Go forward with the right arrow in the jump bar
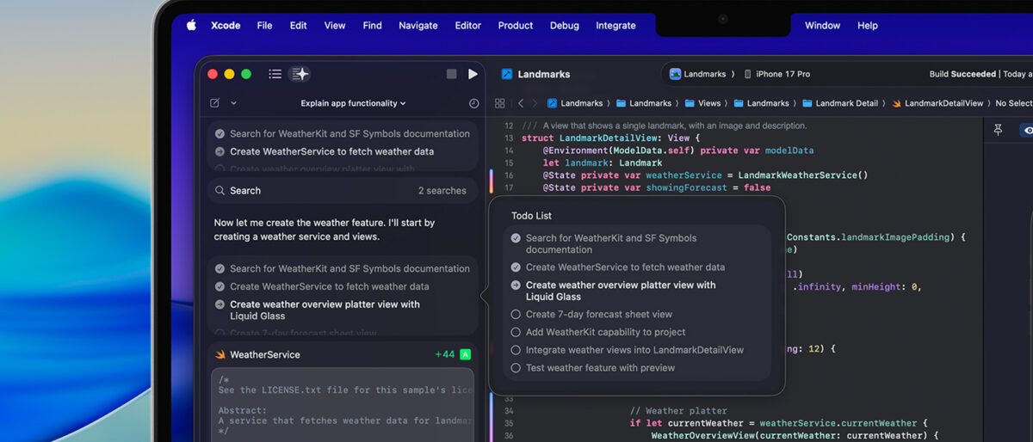The image size is (1033, 442). pyautogui.click(x=535, y=103)
